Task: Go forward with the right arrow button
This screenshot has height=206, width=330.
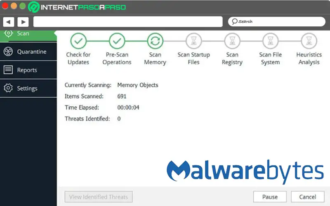Action: [x=23, y=22]
